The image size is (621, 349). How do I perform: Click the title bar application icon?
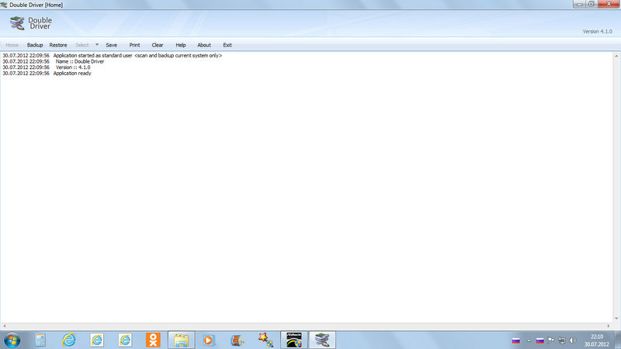coord(4,5)
